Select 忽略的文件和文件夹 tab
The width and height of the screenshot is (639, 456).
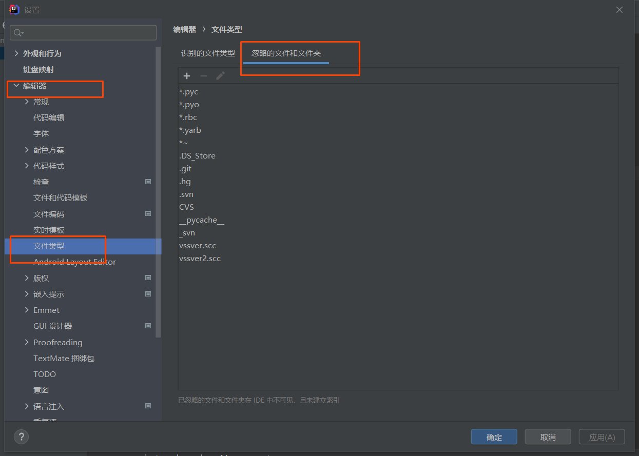click(286, 53)
